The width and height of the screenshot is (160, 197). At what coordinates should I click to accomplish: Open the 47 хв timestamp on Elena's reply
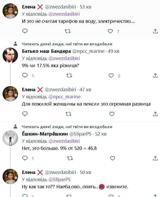tap(86, 89)
